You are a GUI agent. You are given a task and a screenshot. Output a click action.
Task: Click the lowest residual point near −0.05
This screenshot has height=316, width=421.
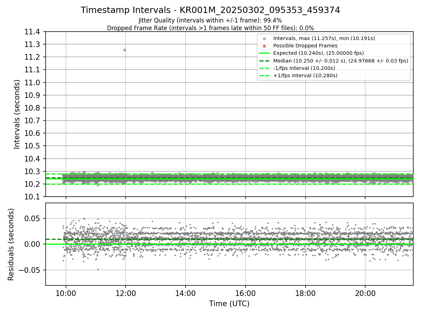tap(98, 270)
